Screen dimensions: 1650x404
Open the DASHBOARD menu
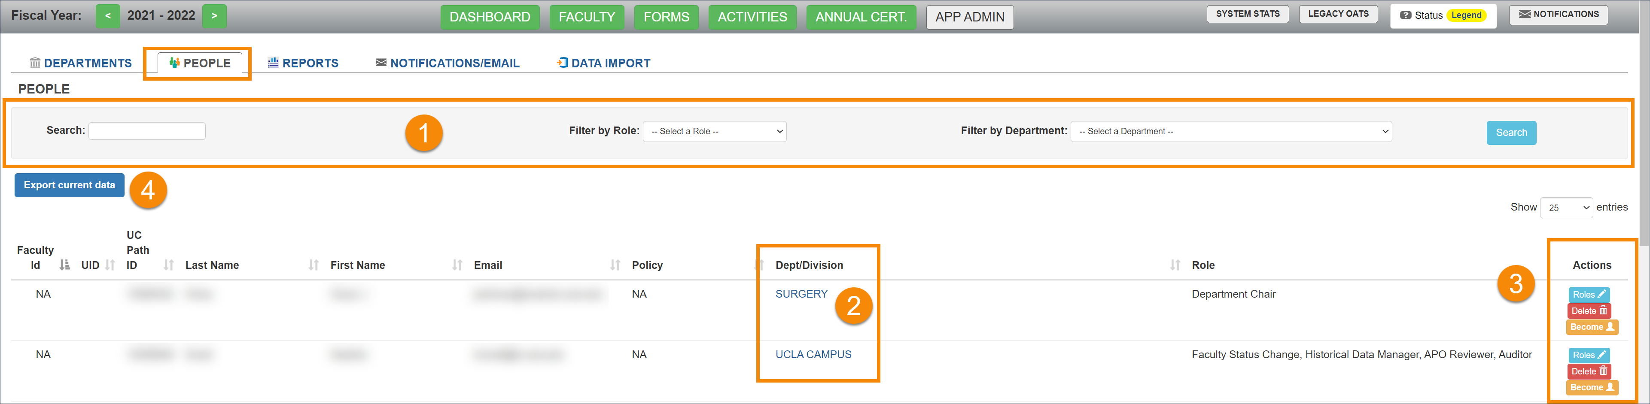[x=489, y=17]
